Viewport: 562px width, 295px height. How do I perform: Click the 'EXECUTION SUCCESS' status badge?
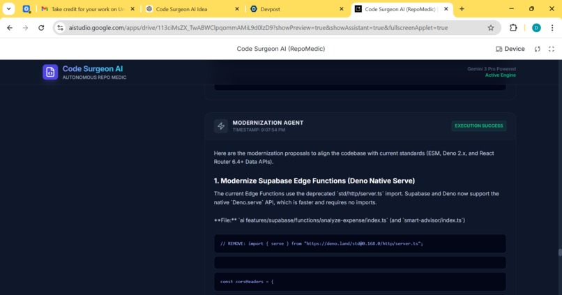pos(479,126)
